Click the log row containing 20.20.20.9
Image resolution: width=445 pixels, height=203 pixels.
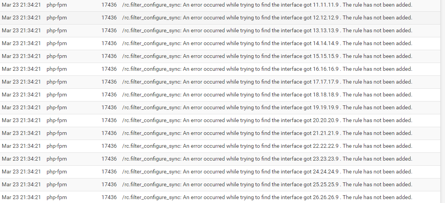tap(220, 121)
